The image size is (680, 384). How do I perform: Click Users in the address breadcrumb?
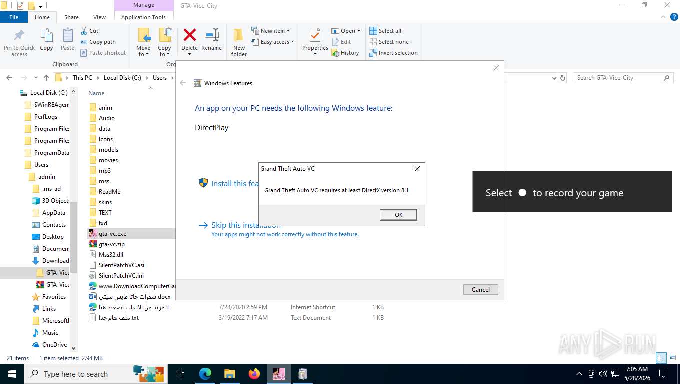click(160, 78)
